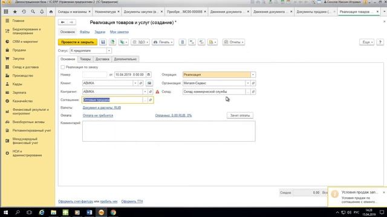The height and width of the screenshot is (217, 387).
Task: Open global search magnifier icon
Action: (x=33, y=11)
